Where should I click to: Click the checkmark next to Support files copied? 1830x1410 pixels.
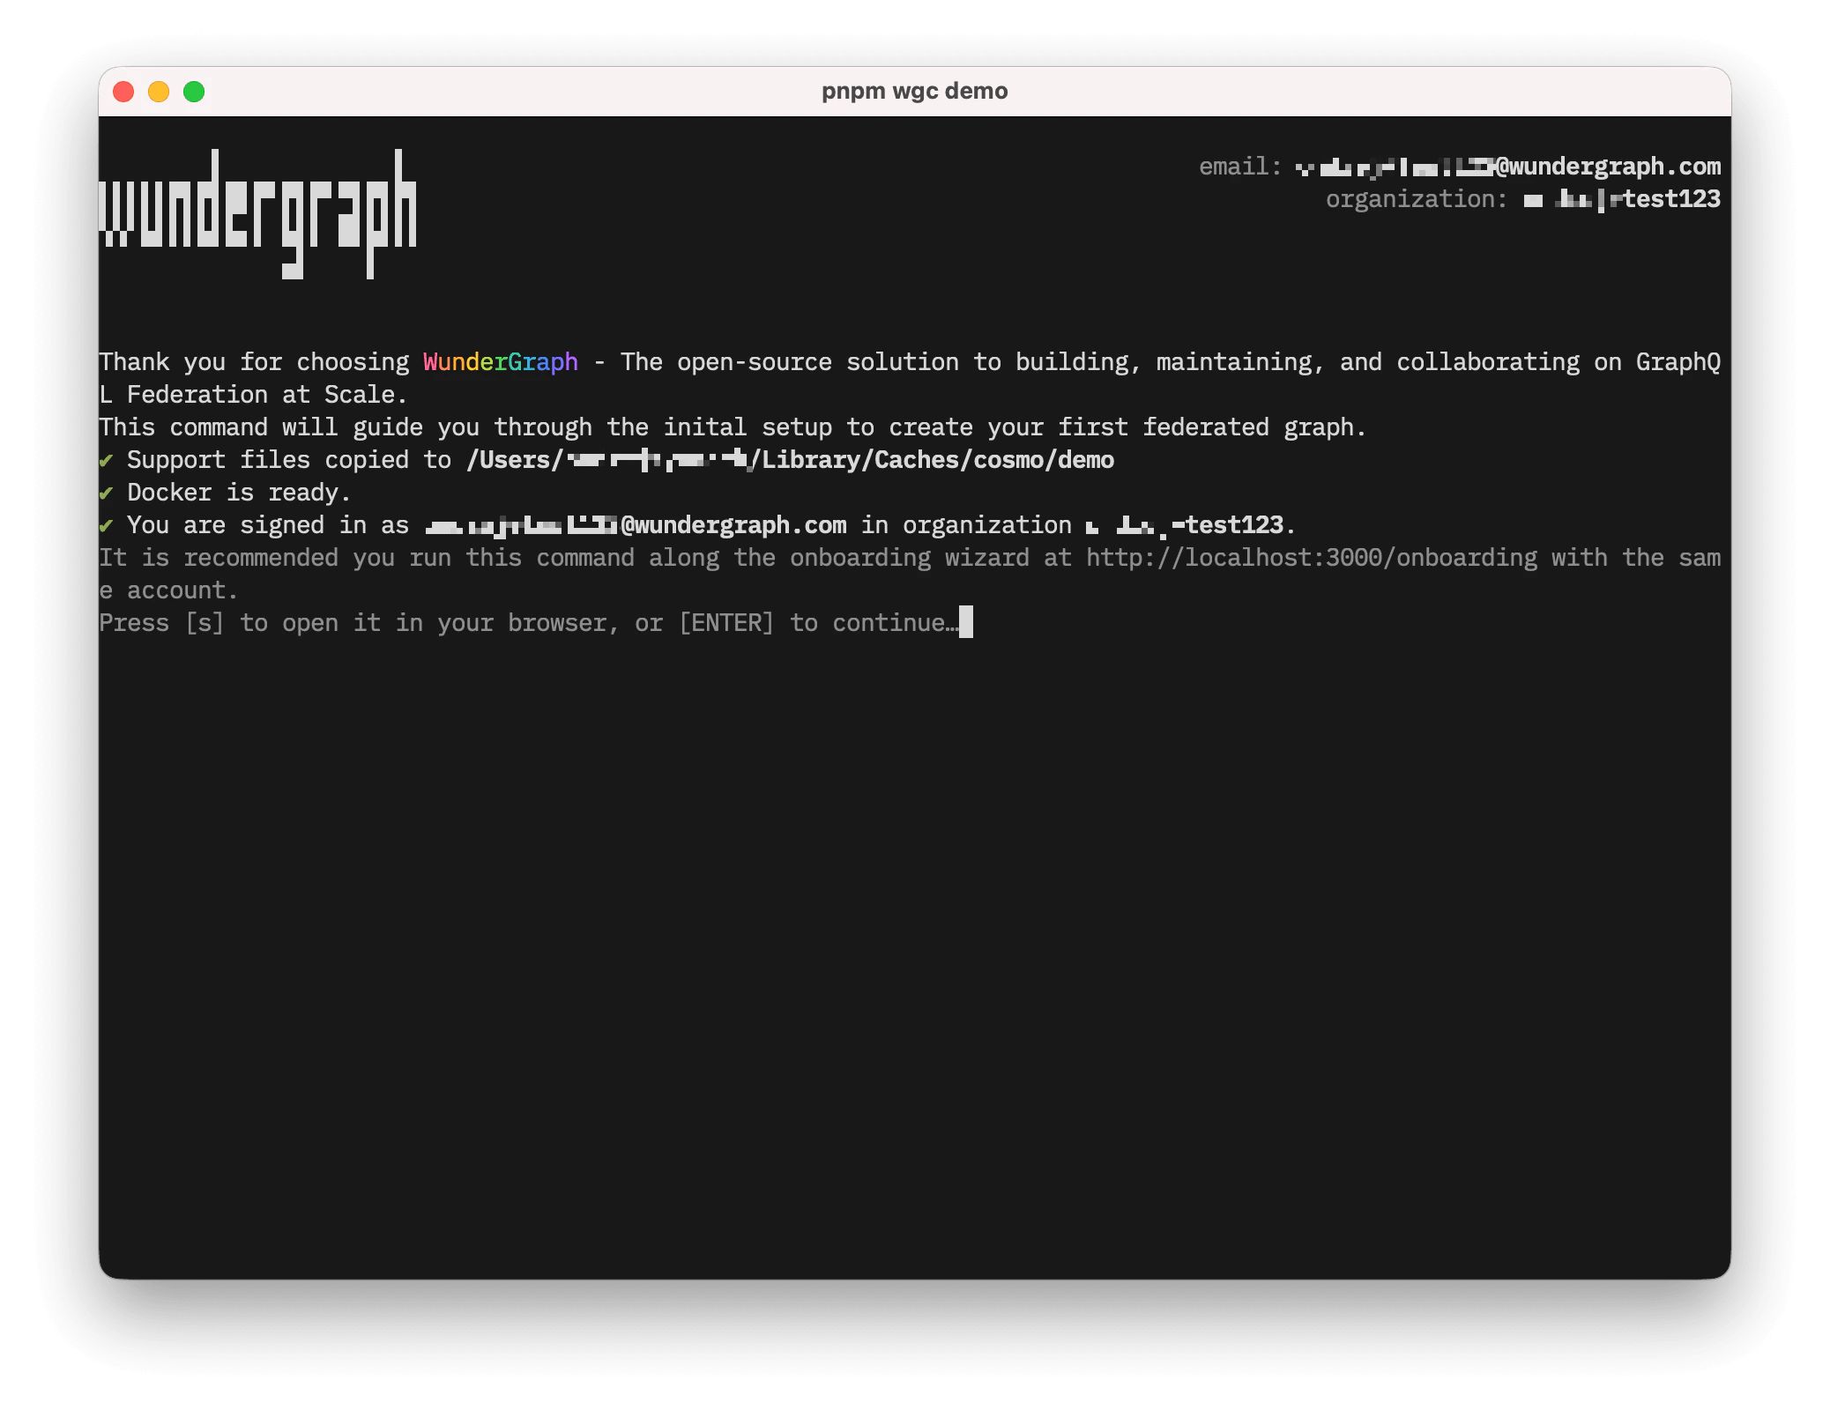coord(108,459)
